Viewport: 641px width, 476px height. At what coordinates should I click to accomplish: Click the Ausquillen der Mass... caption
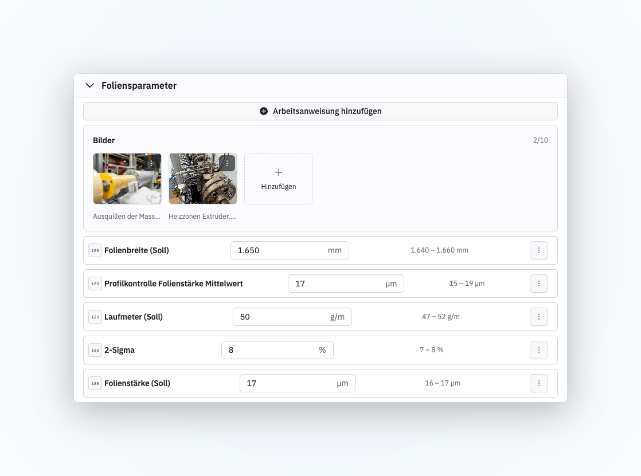127,216
